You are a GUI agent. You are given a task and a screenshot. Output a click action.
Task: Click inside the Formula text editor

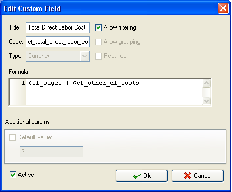pos(115,92)
